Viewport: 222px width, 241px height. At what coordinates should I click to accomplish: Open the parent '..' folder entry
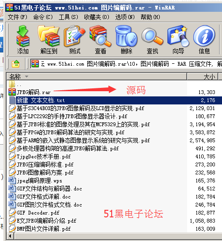(x=15, y=84)
